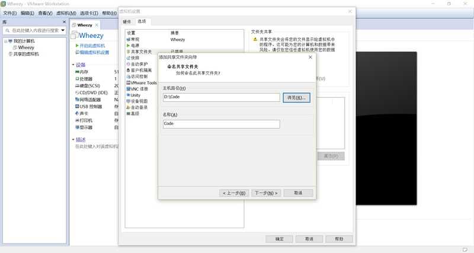
Task: Click the folder sharing warning icon
Action: 255,39
